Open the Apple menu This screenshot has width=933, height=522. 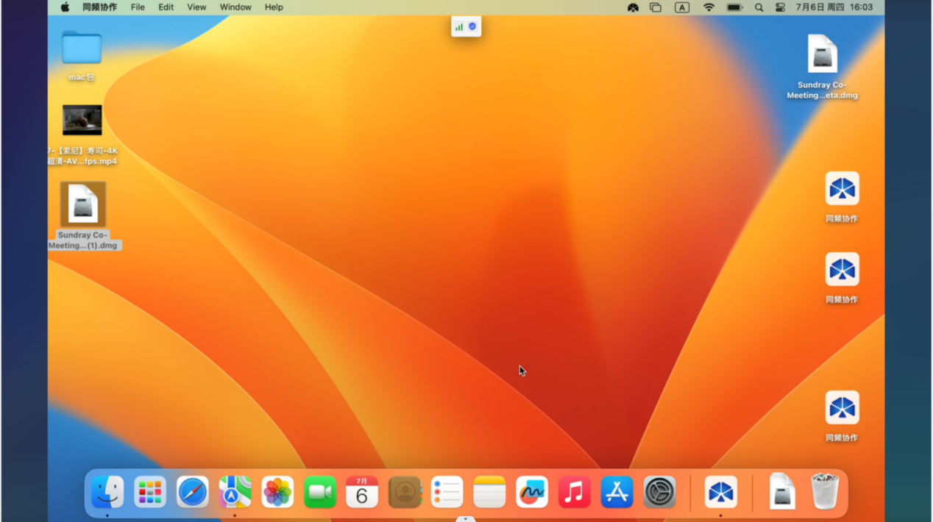(x=65, y=7)
